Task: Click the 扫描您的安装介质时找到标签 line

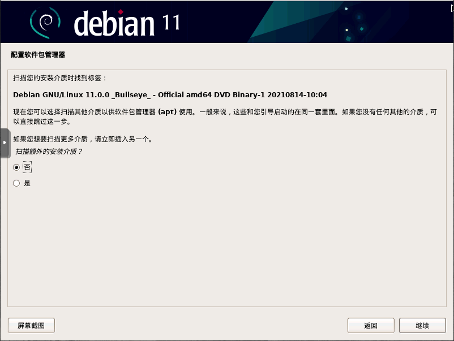Action: pyautogui.click(x=59, y=78)
